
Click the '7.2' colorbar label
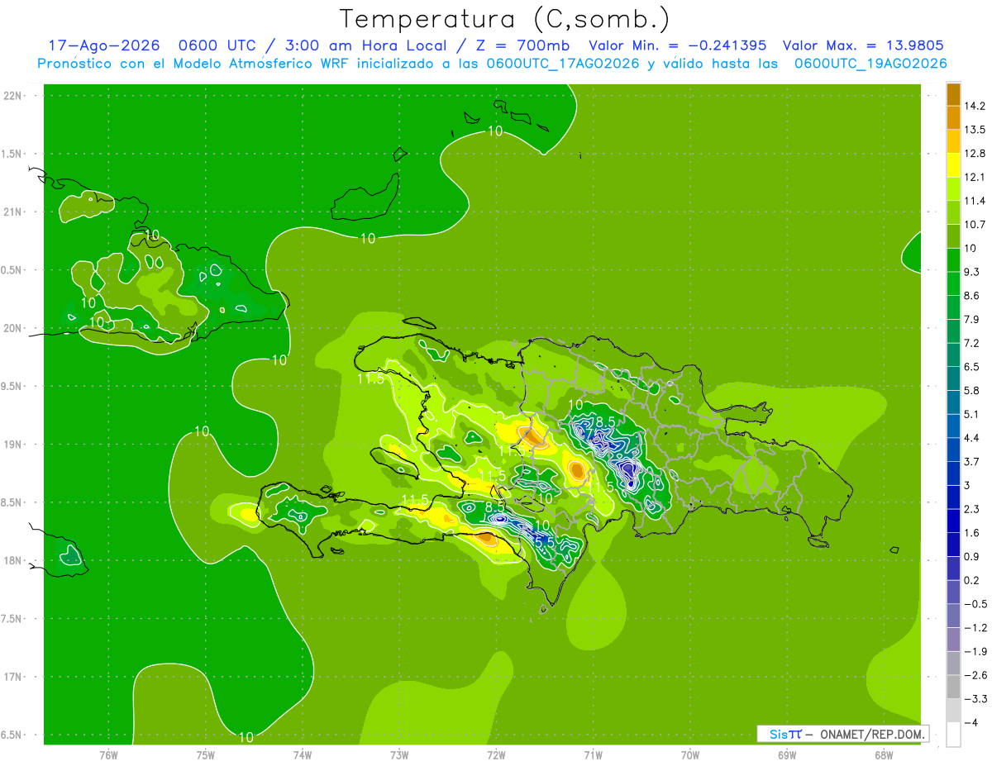point(972,343)
